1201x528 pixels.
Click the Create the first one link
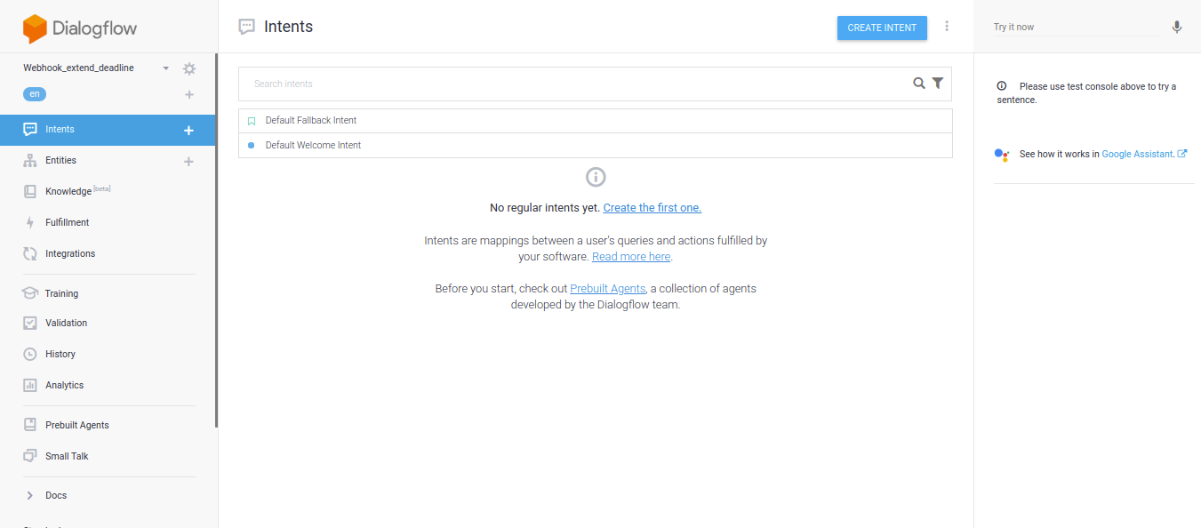point(652,208)
